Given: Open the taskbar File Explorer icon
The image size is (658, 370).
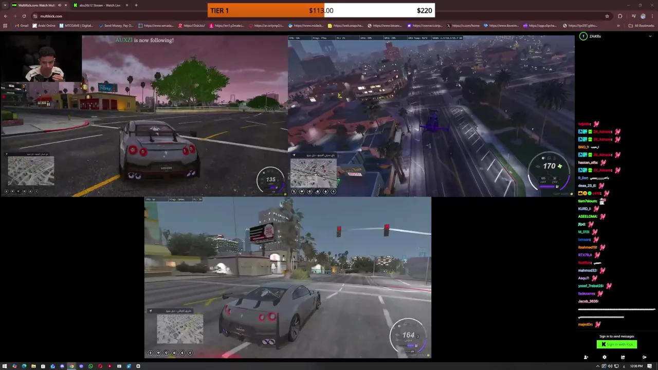Looking at the screenshot, I should click(x=33, y=366).
